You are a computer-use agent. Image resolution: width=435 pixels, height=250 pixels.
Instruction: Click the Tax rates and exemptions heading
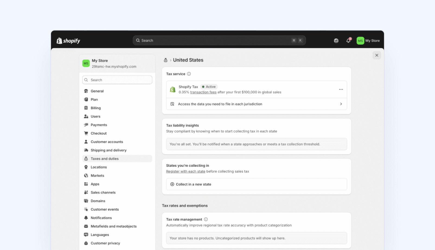pos(185,206)
